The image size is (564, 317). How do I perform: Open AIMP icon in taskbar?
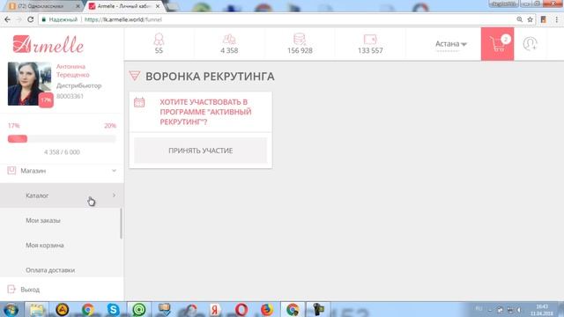[x=63, y=309]
